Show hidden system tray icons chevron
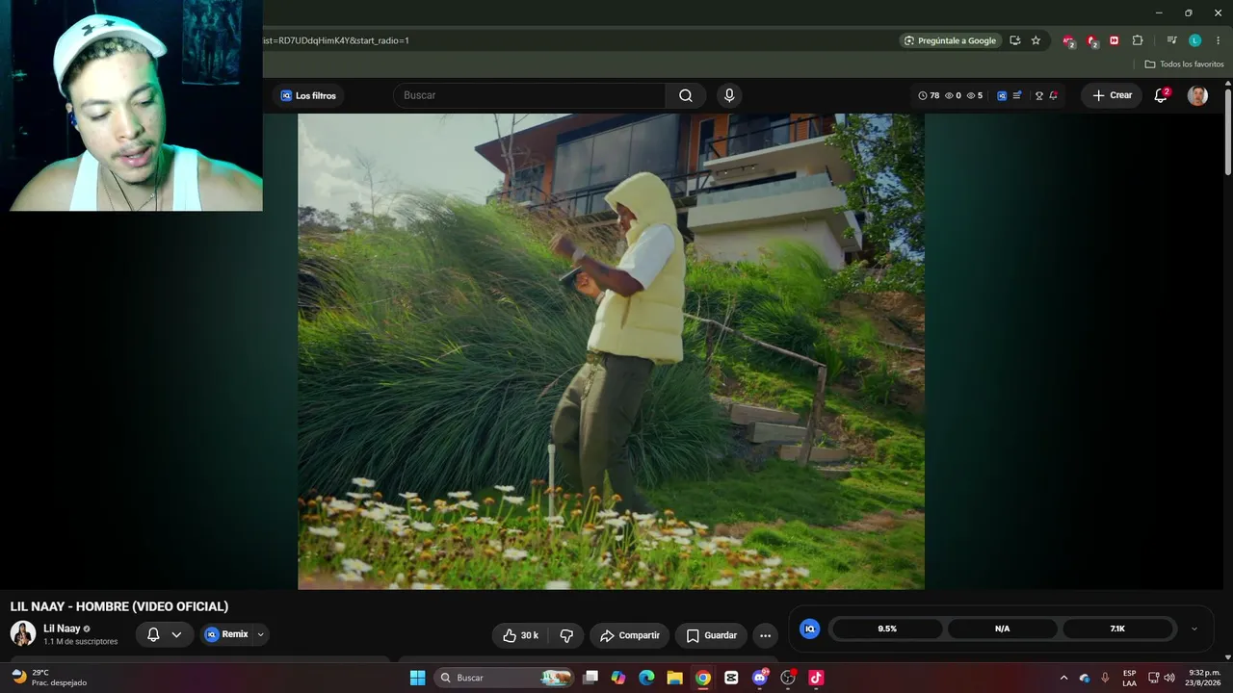Image resolution: width=1233 pixels, height=693 pixels. [x=1063, y=678]
